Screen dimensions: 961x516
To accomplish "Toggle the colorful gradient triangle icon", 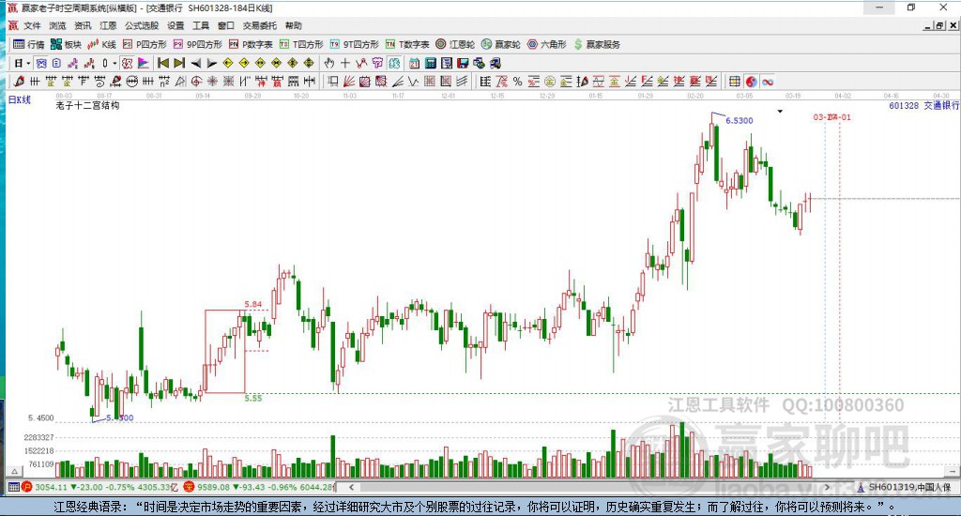I will coord(143,63).
